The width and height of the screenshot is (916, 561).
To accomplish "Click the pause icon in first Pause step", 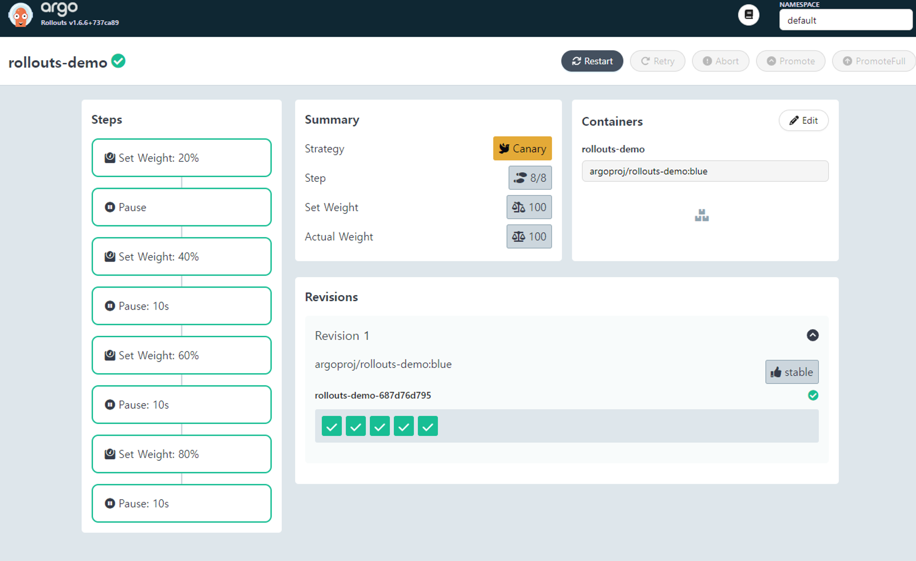I will click(110, 207).
